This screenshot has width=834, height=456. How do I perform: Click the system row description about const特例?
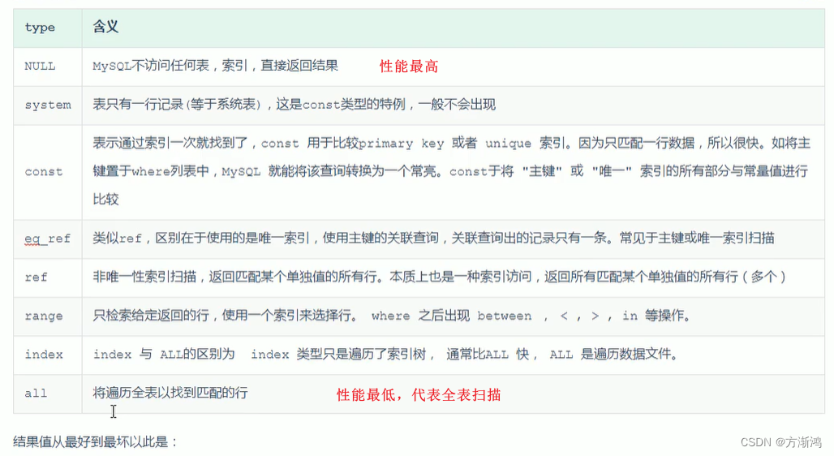[x=294, y=105]
